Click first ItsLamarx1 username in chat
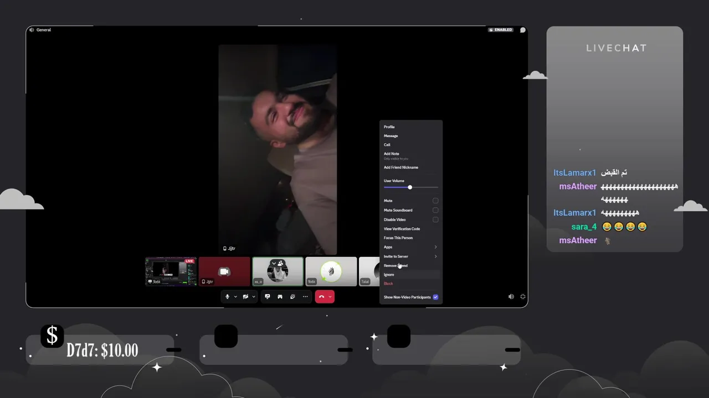Screen dimensions: 709x398 coord(575,173)
